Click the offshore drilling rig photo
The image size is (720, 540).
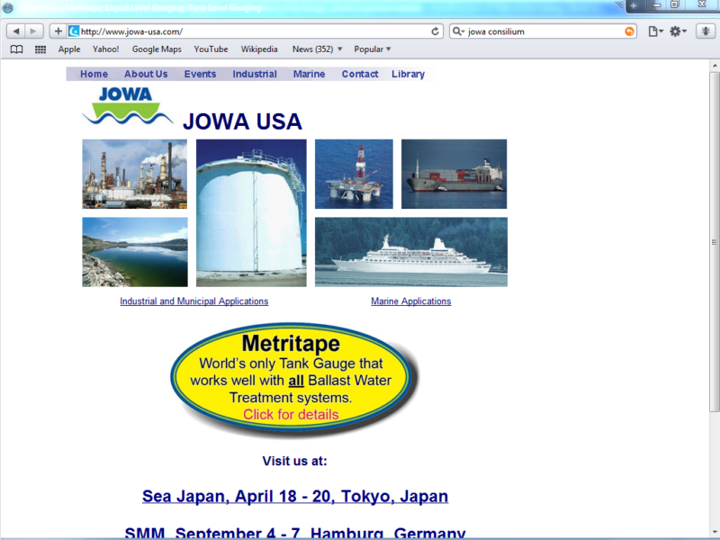(x=354, y=174)
